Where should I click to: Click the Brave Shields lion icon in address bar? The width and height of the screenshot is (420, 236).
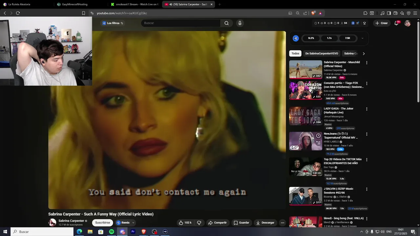point(313,13)
